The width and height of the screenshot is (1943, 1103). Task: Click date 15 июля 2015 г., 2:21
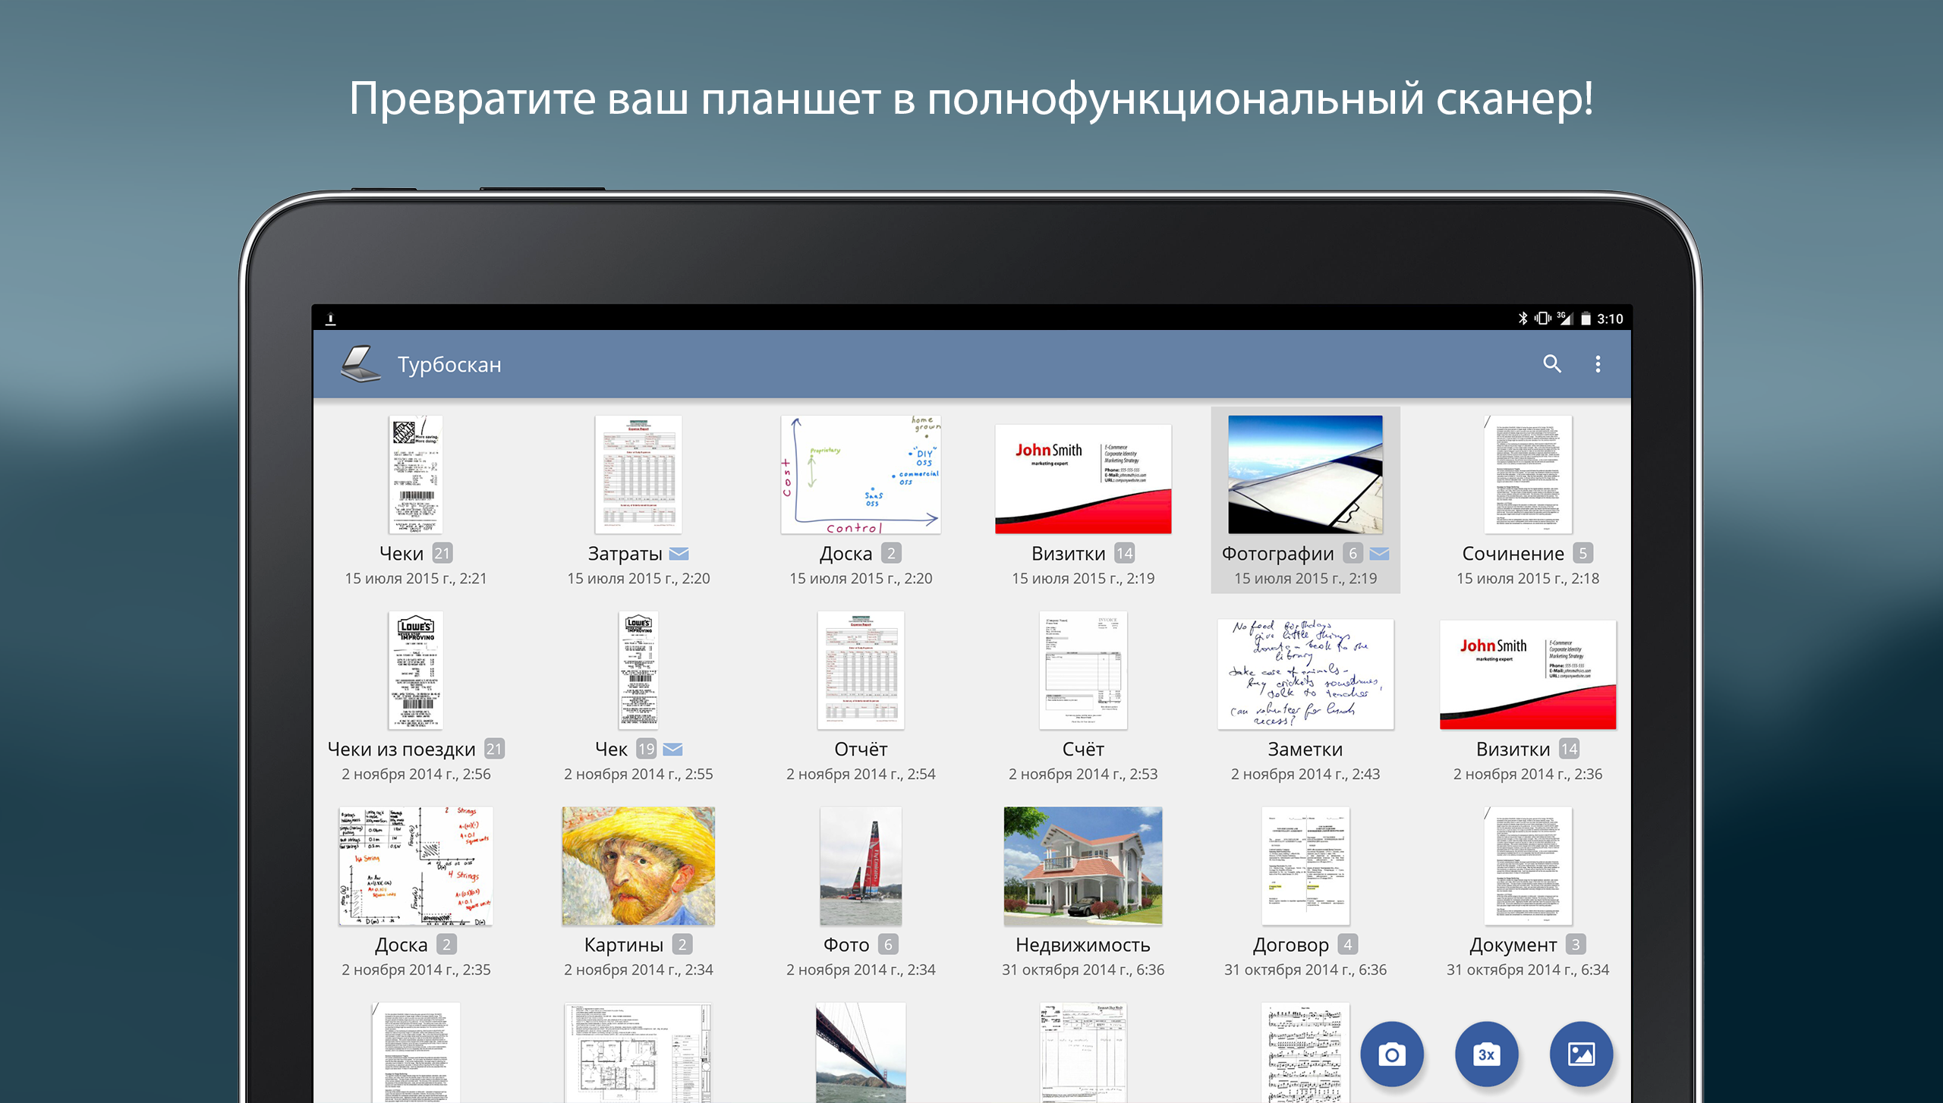416,579
